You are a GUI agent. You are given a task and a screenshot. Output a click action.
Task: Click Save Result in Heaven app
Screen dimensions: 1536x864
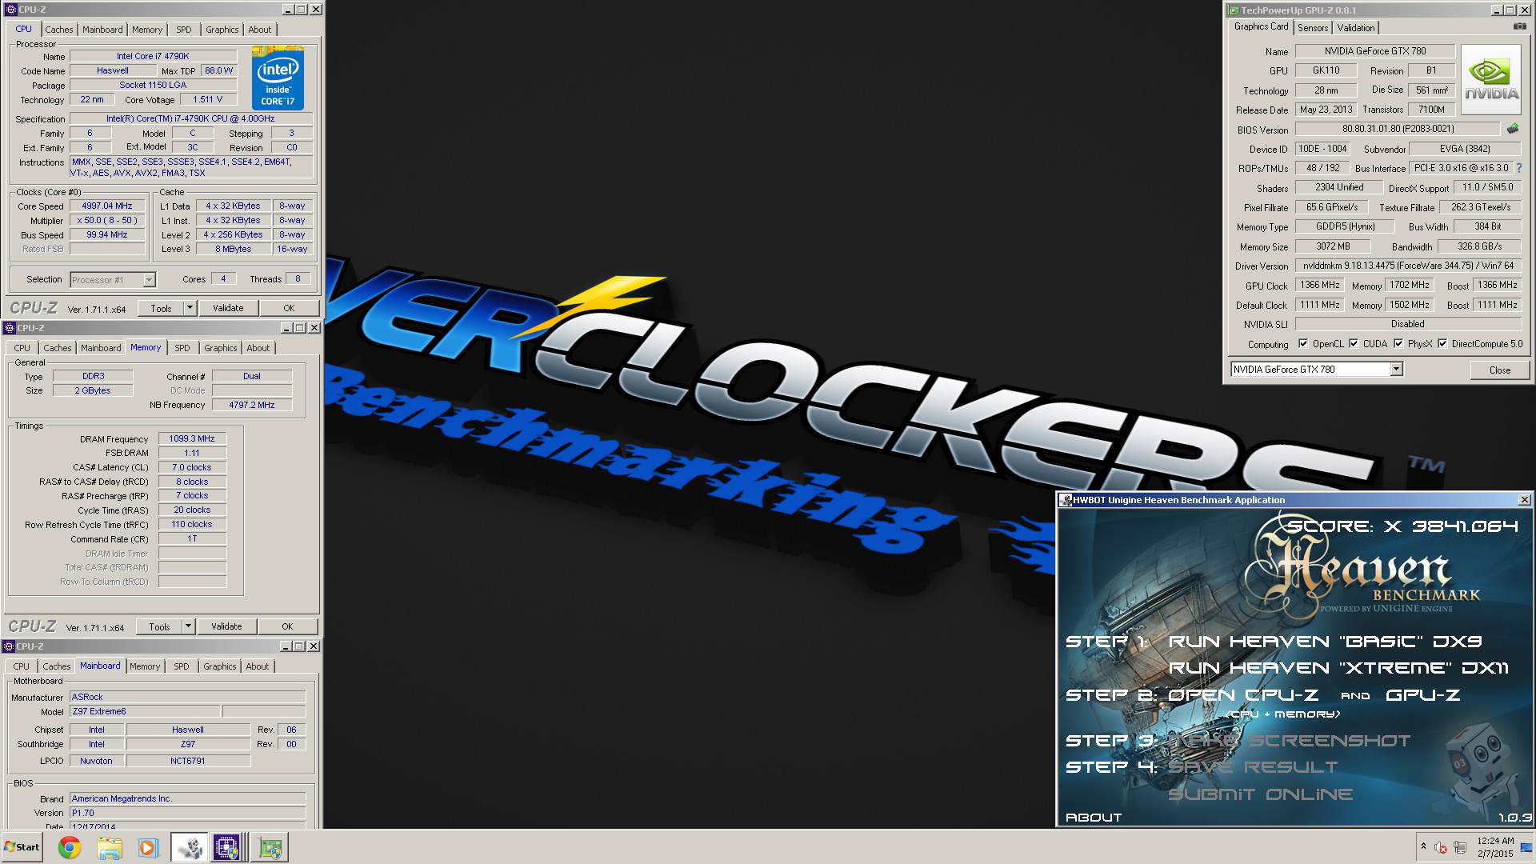pyautogui.click(x=1253, y=767)
